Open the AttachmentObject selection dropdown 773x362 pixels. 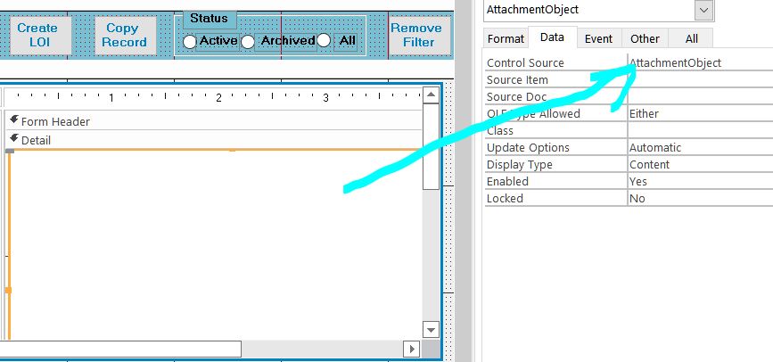click(x=704, y=10)
